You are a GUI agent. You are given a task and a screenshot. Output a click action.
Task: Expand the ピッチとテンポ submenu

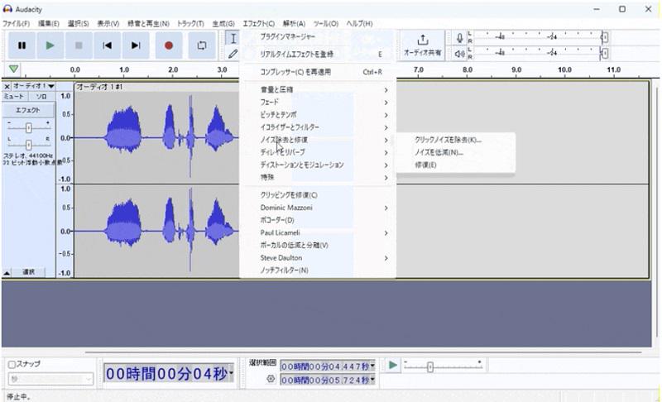(318, 115)
